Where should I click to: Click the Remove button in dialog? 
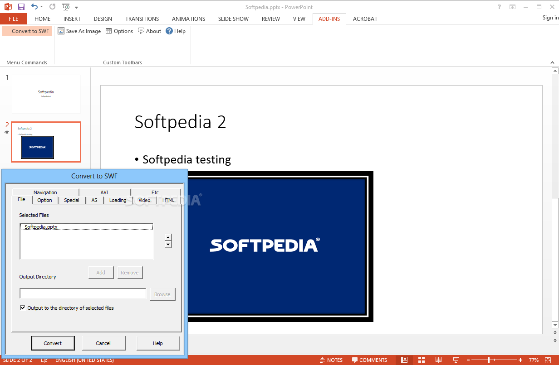(130, 273)
